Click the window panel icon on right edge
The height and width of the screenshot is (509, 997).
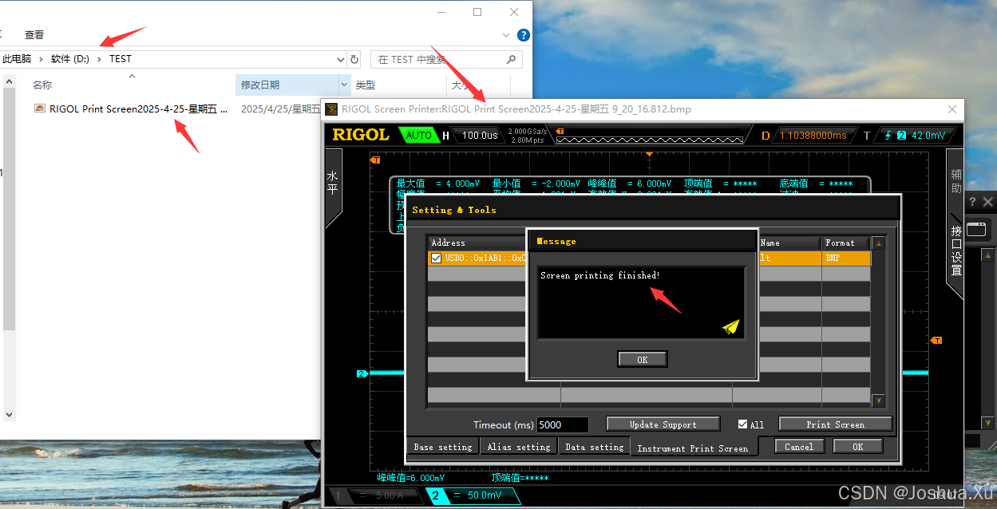[975, 230]
